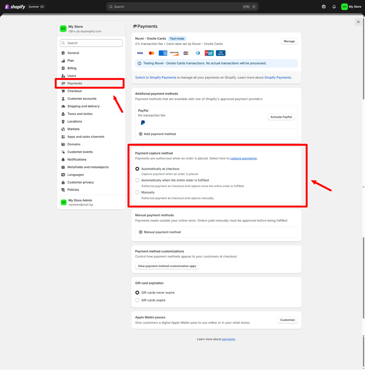Click the Visa card icon
Viewport: 365px width, 370px height.
[140, 53]
